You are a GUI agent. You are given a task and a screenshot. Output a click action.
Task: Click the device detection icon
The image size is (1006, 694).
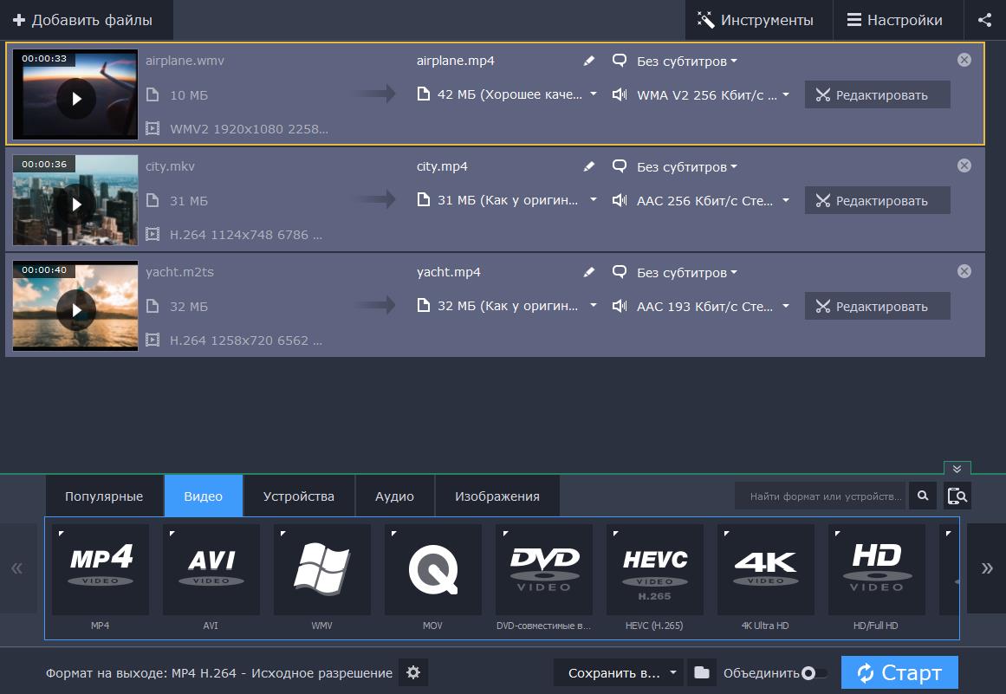957,496
